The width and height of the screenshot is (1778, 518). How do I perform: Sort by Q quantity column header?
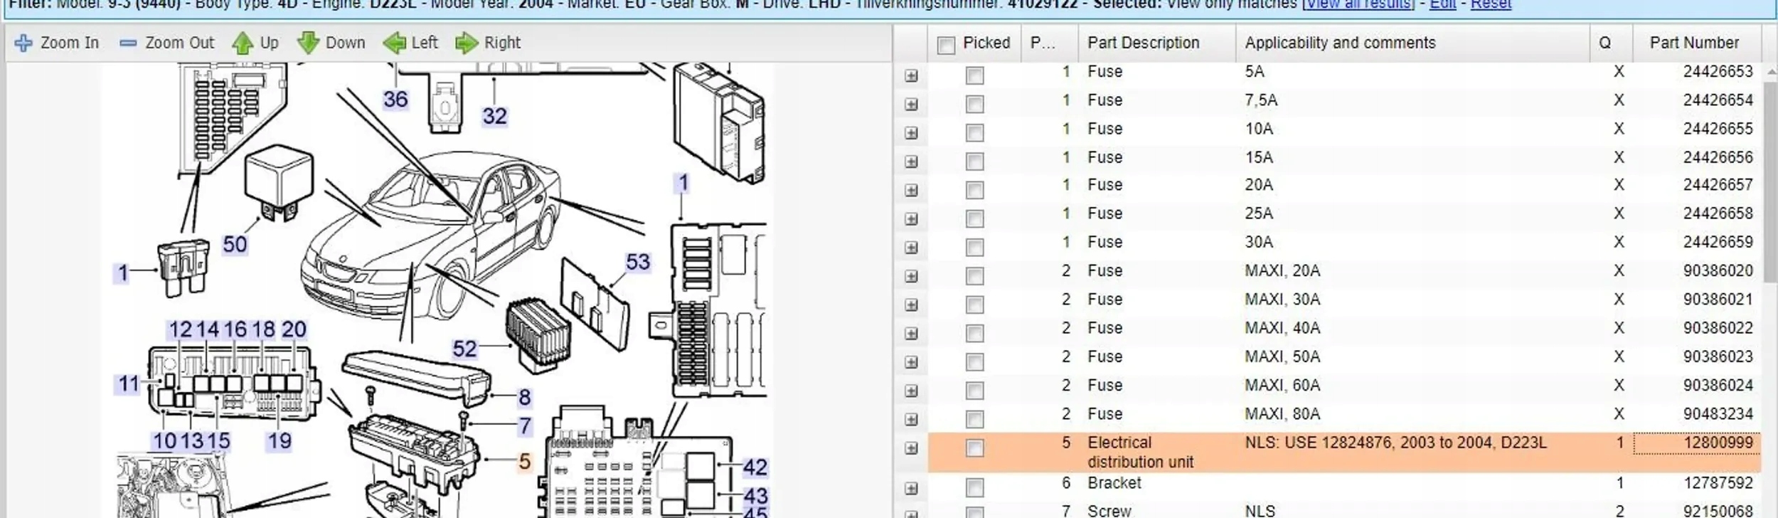click(1611, 43)
